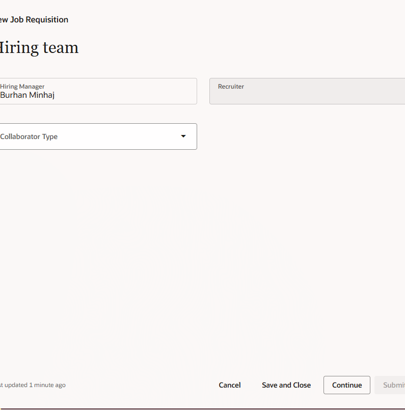Click the Hiring team heading
The image size is (405, 410).
coord(39,47)
